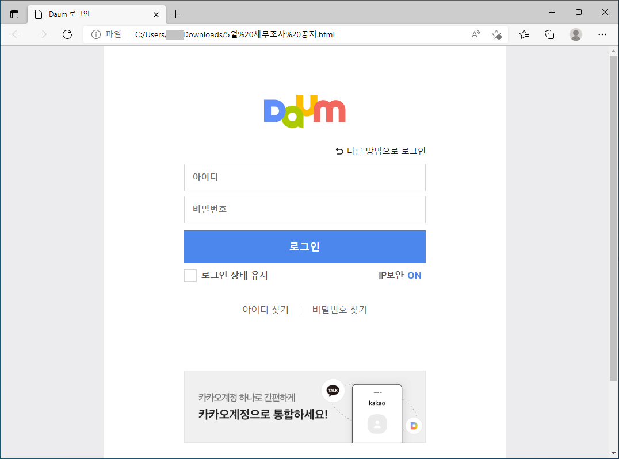Screen dimensions: 619x459
Task: Click the browser forward arrow
Action: pyautogui.click(x=42, y=34)
